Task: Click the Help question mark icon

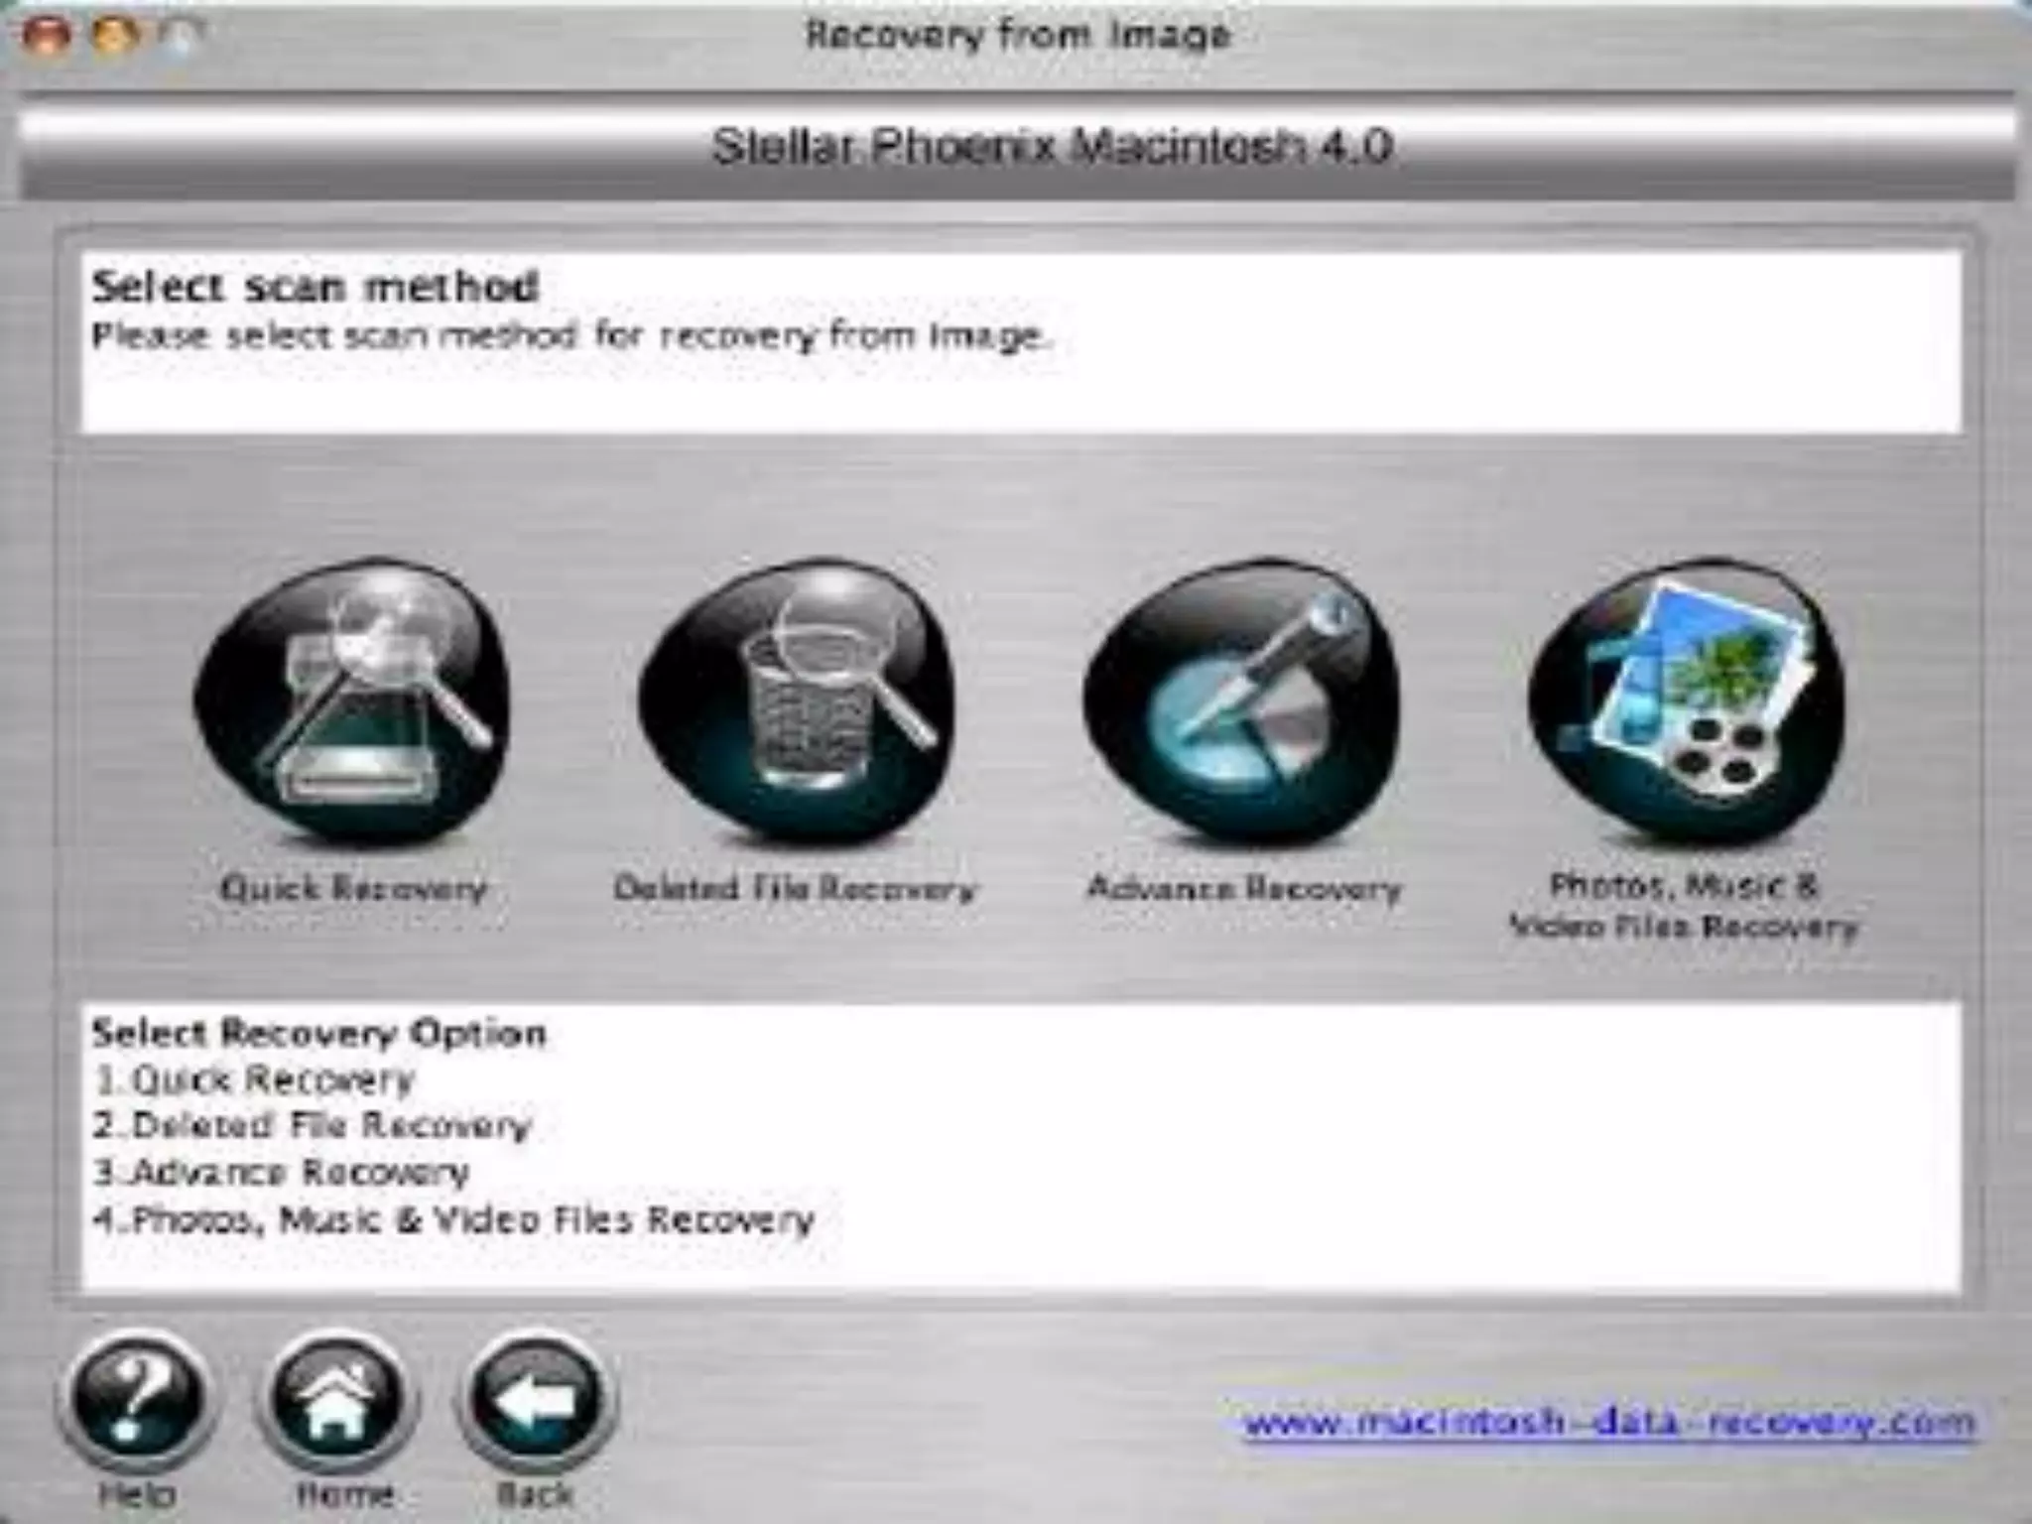Action: [x=138, y=1399]
